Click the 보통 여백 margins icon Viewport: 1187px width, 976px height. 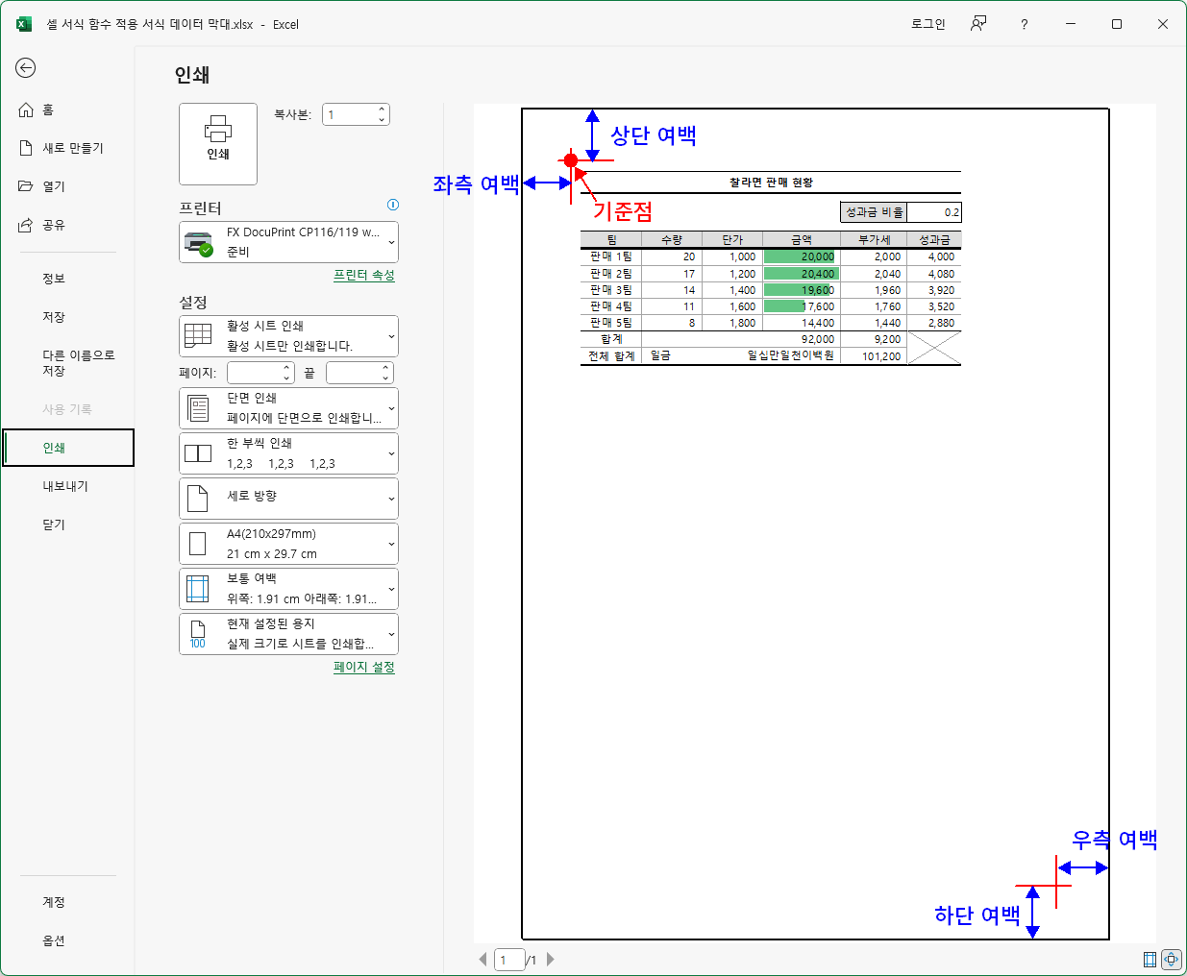198,589
